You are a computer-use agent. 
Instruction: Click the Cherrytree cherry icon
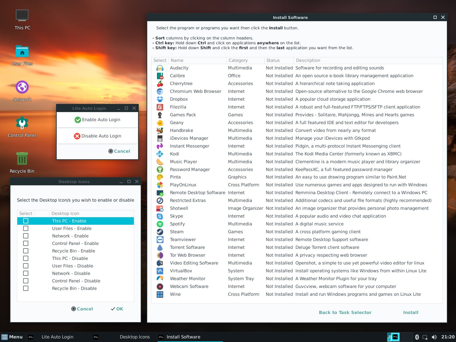(160, 84)
